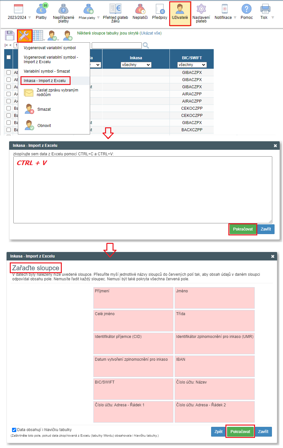Click the table columns grid icon

pyautogui.click(x=38, y=35)
